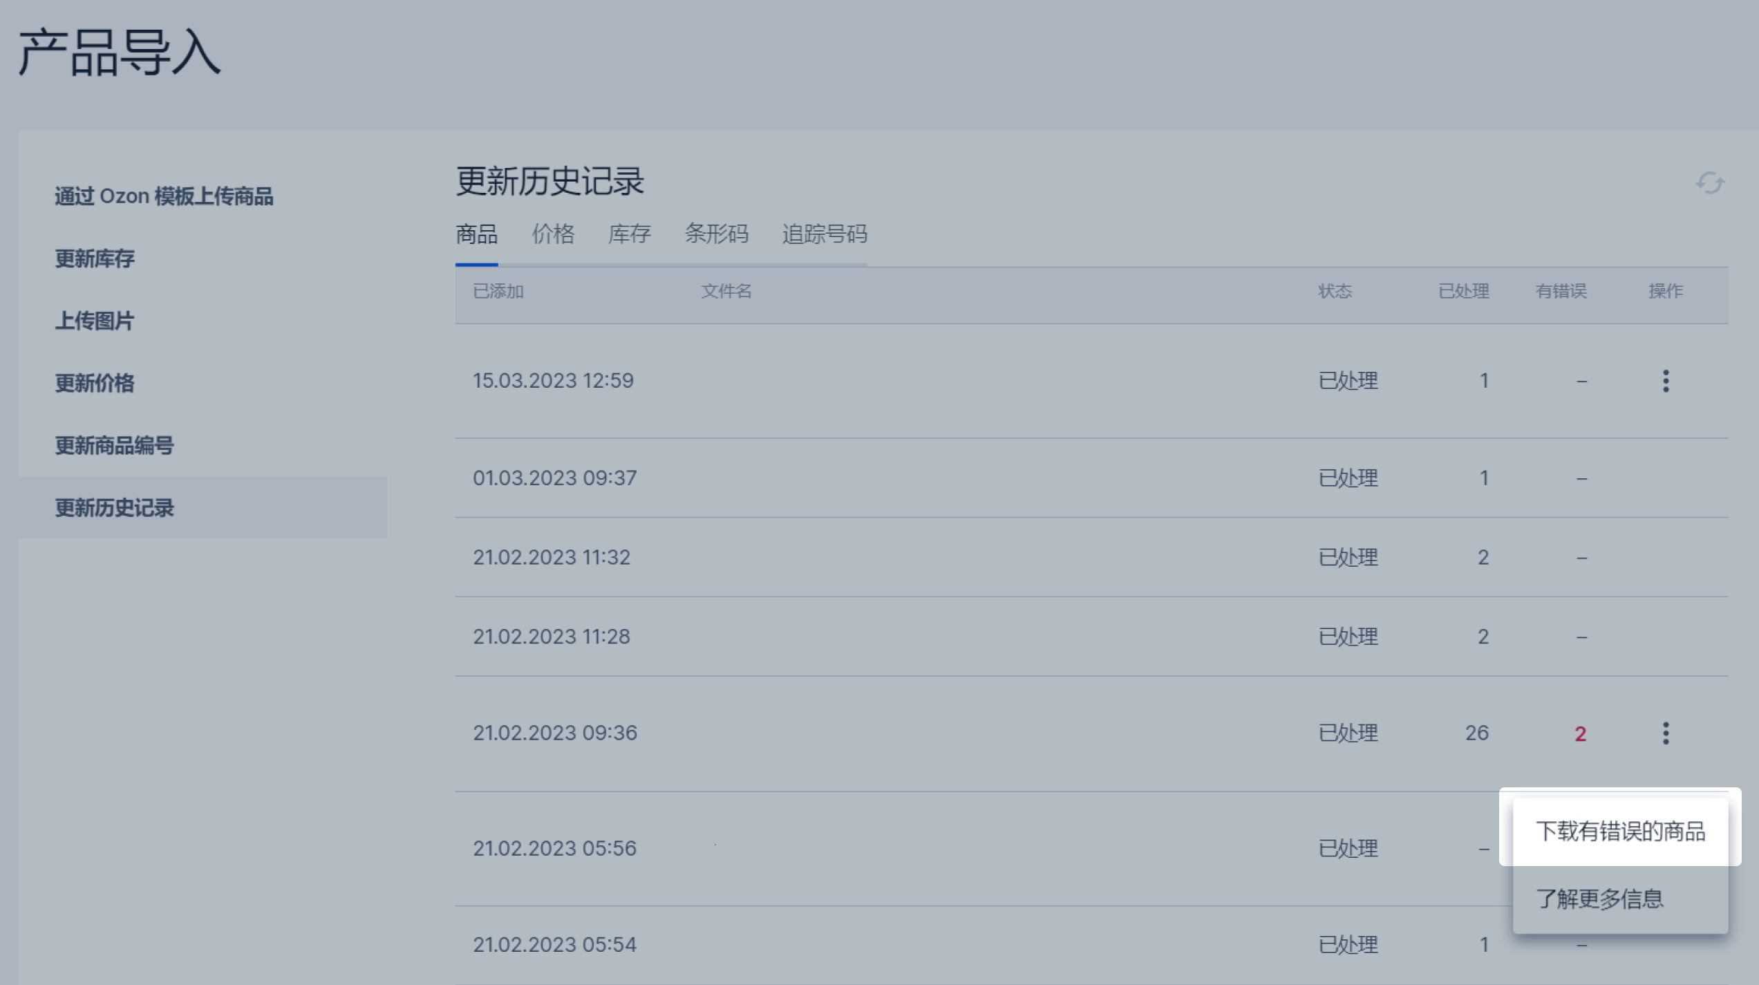Switch to the 库存 tab
1759x985 pixels.
coord(629,234)
